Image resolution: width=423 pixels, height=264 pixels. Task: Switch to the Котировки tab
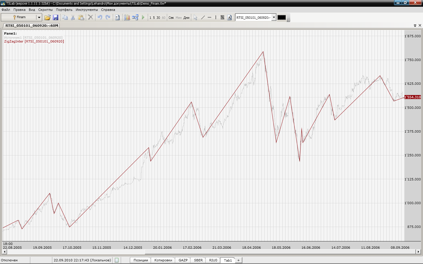pos(163,260)
